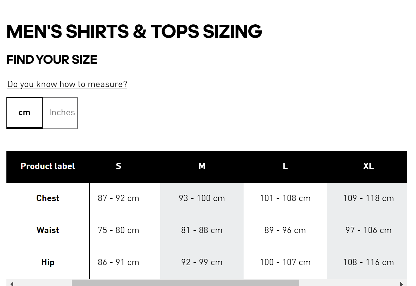This screenshot has width=416, height=286.
Task: Select the cm unit tab
Action: [x=24, y=113]
